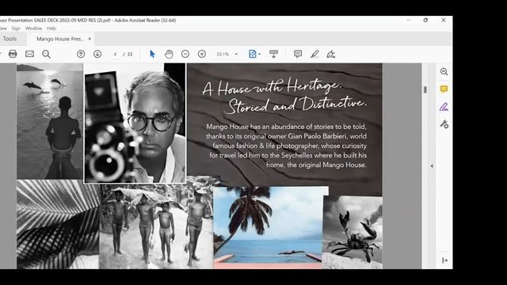507x285 pixels.
Task: Open yellow comment tool in right pane
Action: pos(444,89)
